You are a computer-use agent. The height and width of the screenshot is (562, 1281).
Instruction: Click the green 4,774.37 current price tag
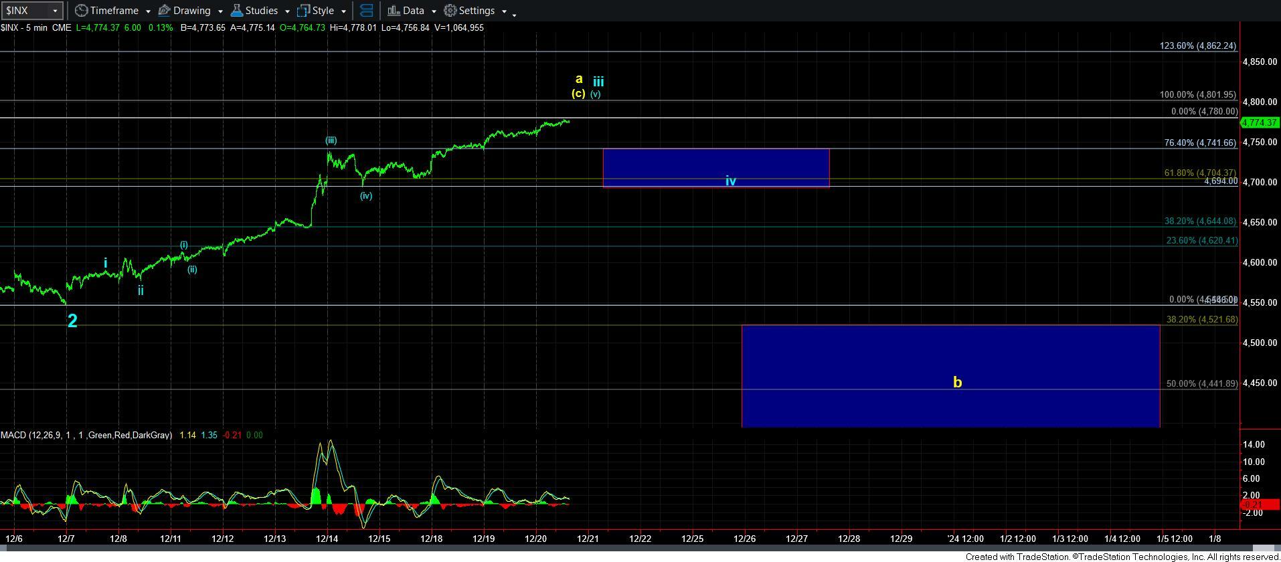(1260, 123)
